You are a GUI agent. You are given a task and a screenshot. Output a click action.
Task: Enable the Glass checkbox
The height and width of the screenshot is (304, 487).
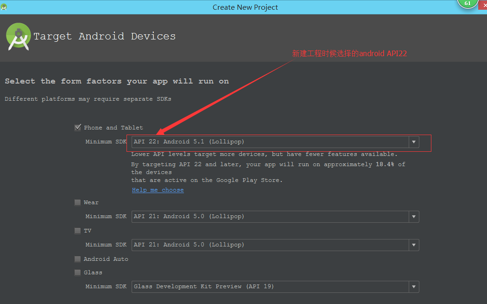pos(78,272)
